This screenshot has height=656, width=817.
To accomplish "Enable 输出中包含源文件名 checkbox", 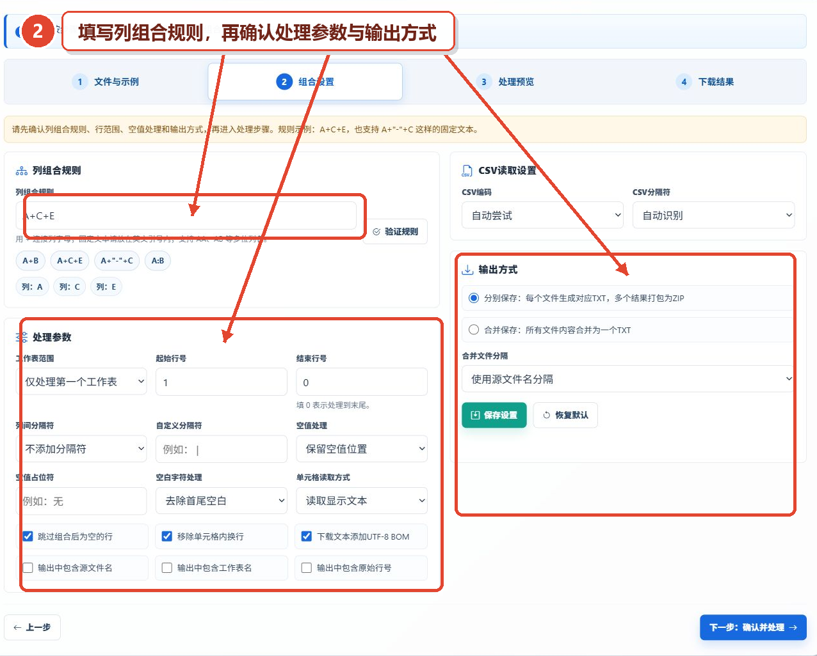I will tap(28, 568).
